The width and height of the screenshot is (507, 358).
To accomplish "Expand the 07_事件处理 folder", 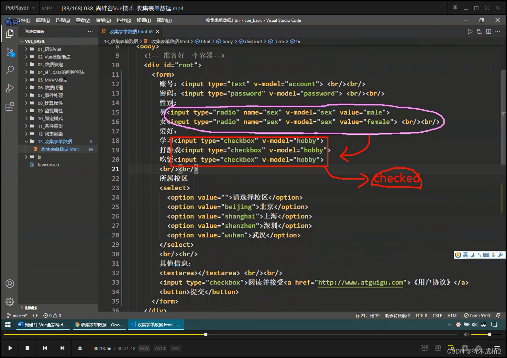I will pos(58,95).
